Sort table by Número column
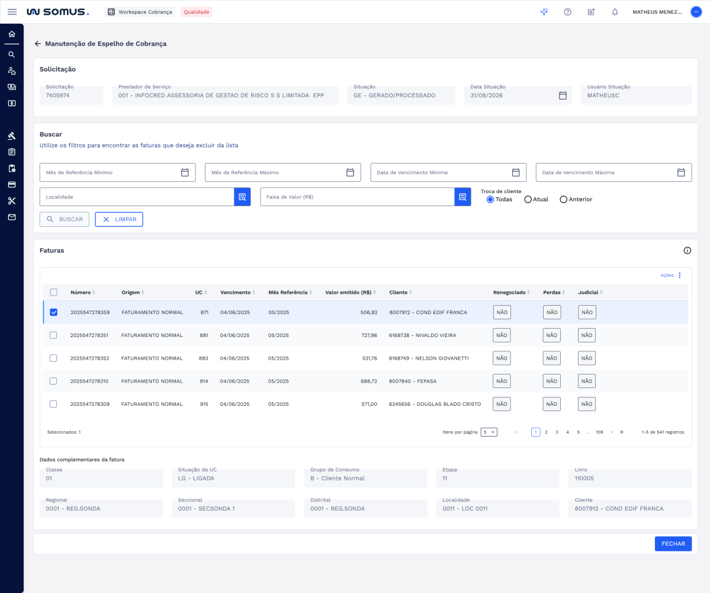 click(82, 292)
